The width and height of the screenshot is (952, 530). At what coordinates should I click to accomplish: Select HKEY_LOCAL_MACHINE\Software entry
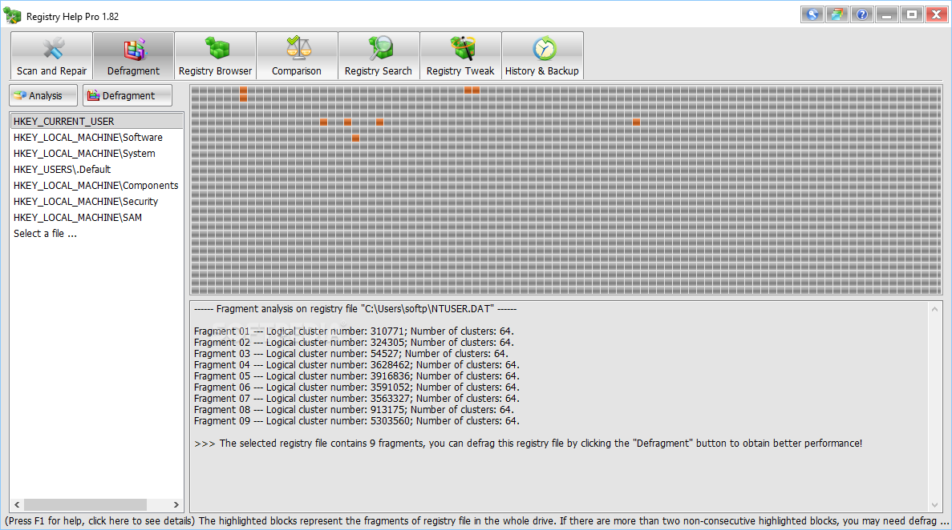96,137
